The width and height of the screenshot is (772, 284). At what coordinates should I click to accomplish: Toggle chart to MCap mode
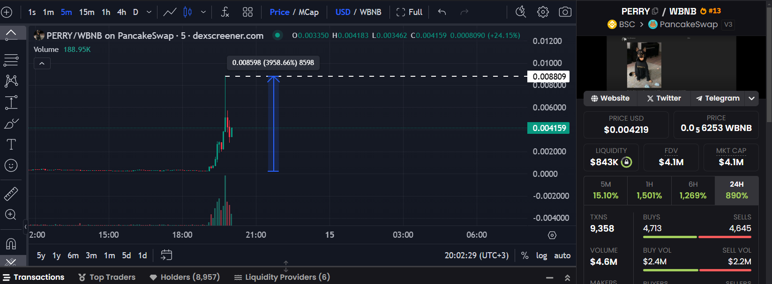308,12
